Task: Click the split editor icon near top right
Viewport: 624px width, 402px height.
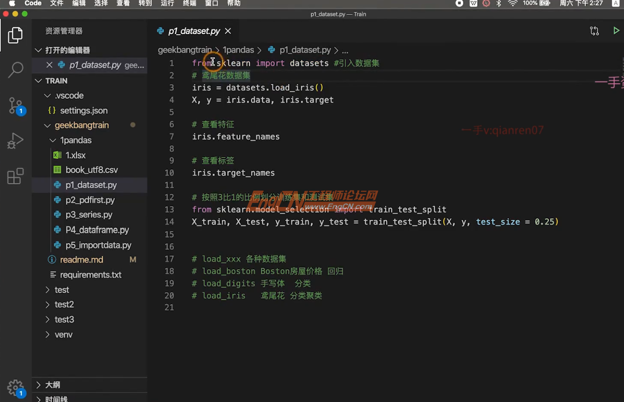Action: click(594, 31)
